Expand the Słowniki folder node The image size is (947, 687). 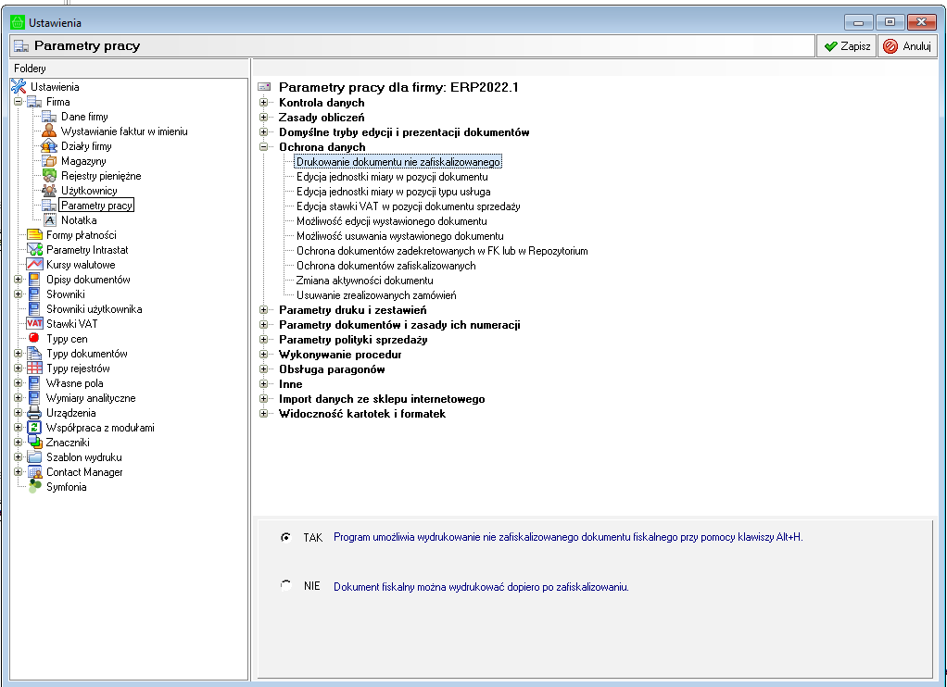click(19, 294)
